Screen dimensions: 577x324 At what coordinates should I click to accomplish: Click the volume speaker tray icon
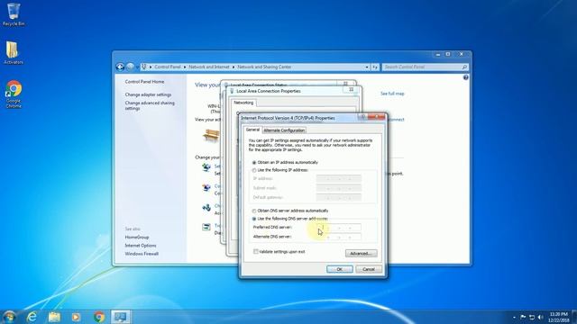click(x=540, y=317)
